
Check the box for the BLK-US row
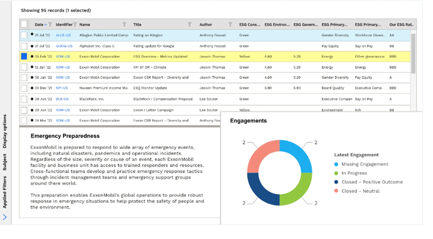coord(24,99)
